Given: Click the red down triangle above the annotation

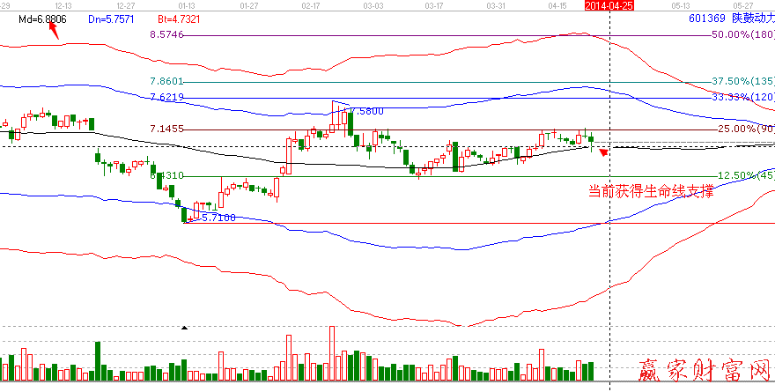Looking at the screenshot, I should tap(603, 153).
